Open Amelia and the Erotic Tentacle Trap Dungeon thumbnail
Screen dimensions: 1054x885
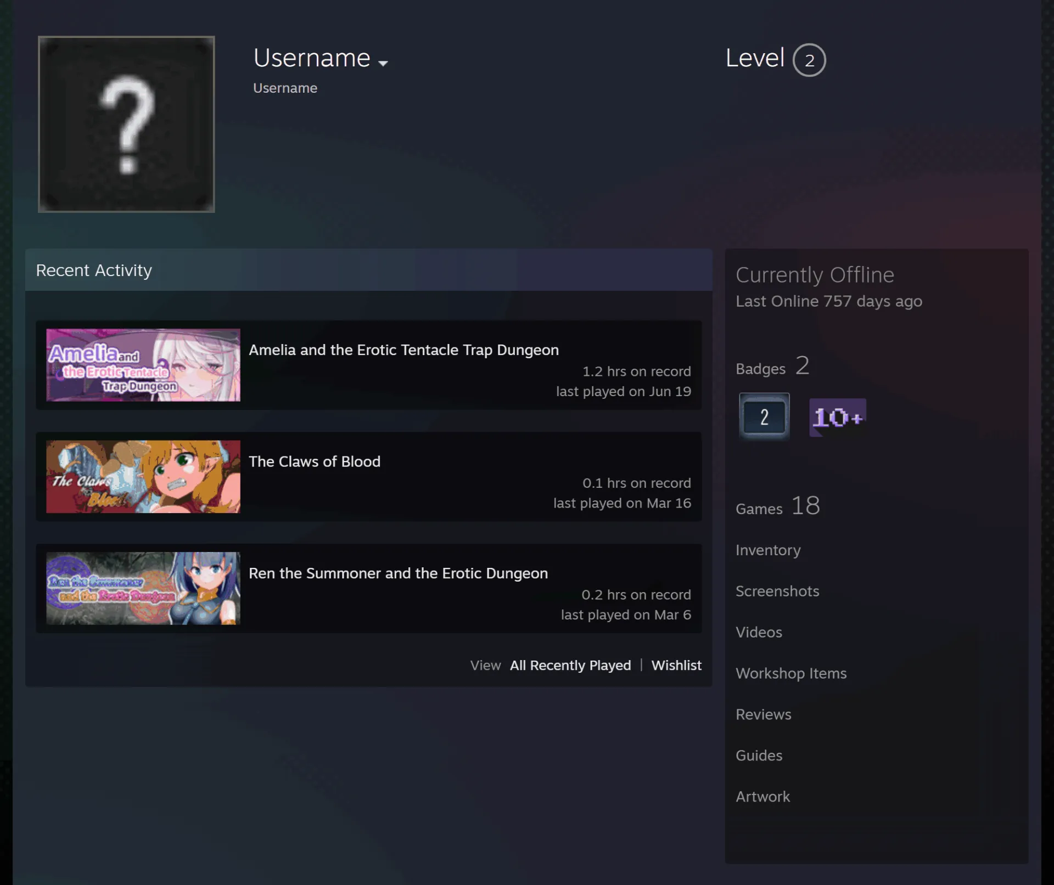tap(143, 365)
